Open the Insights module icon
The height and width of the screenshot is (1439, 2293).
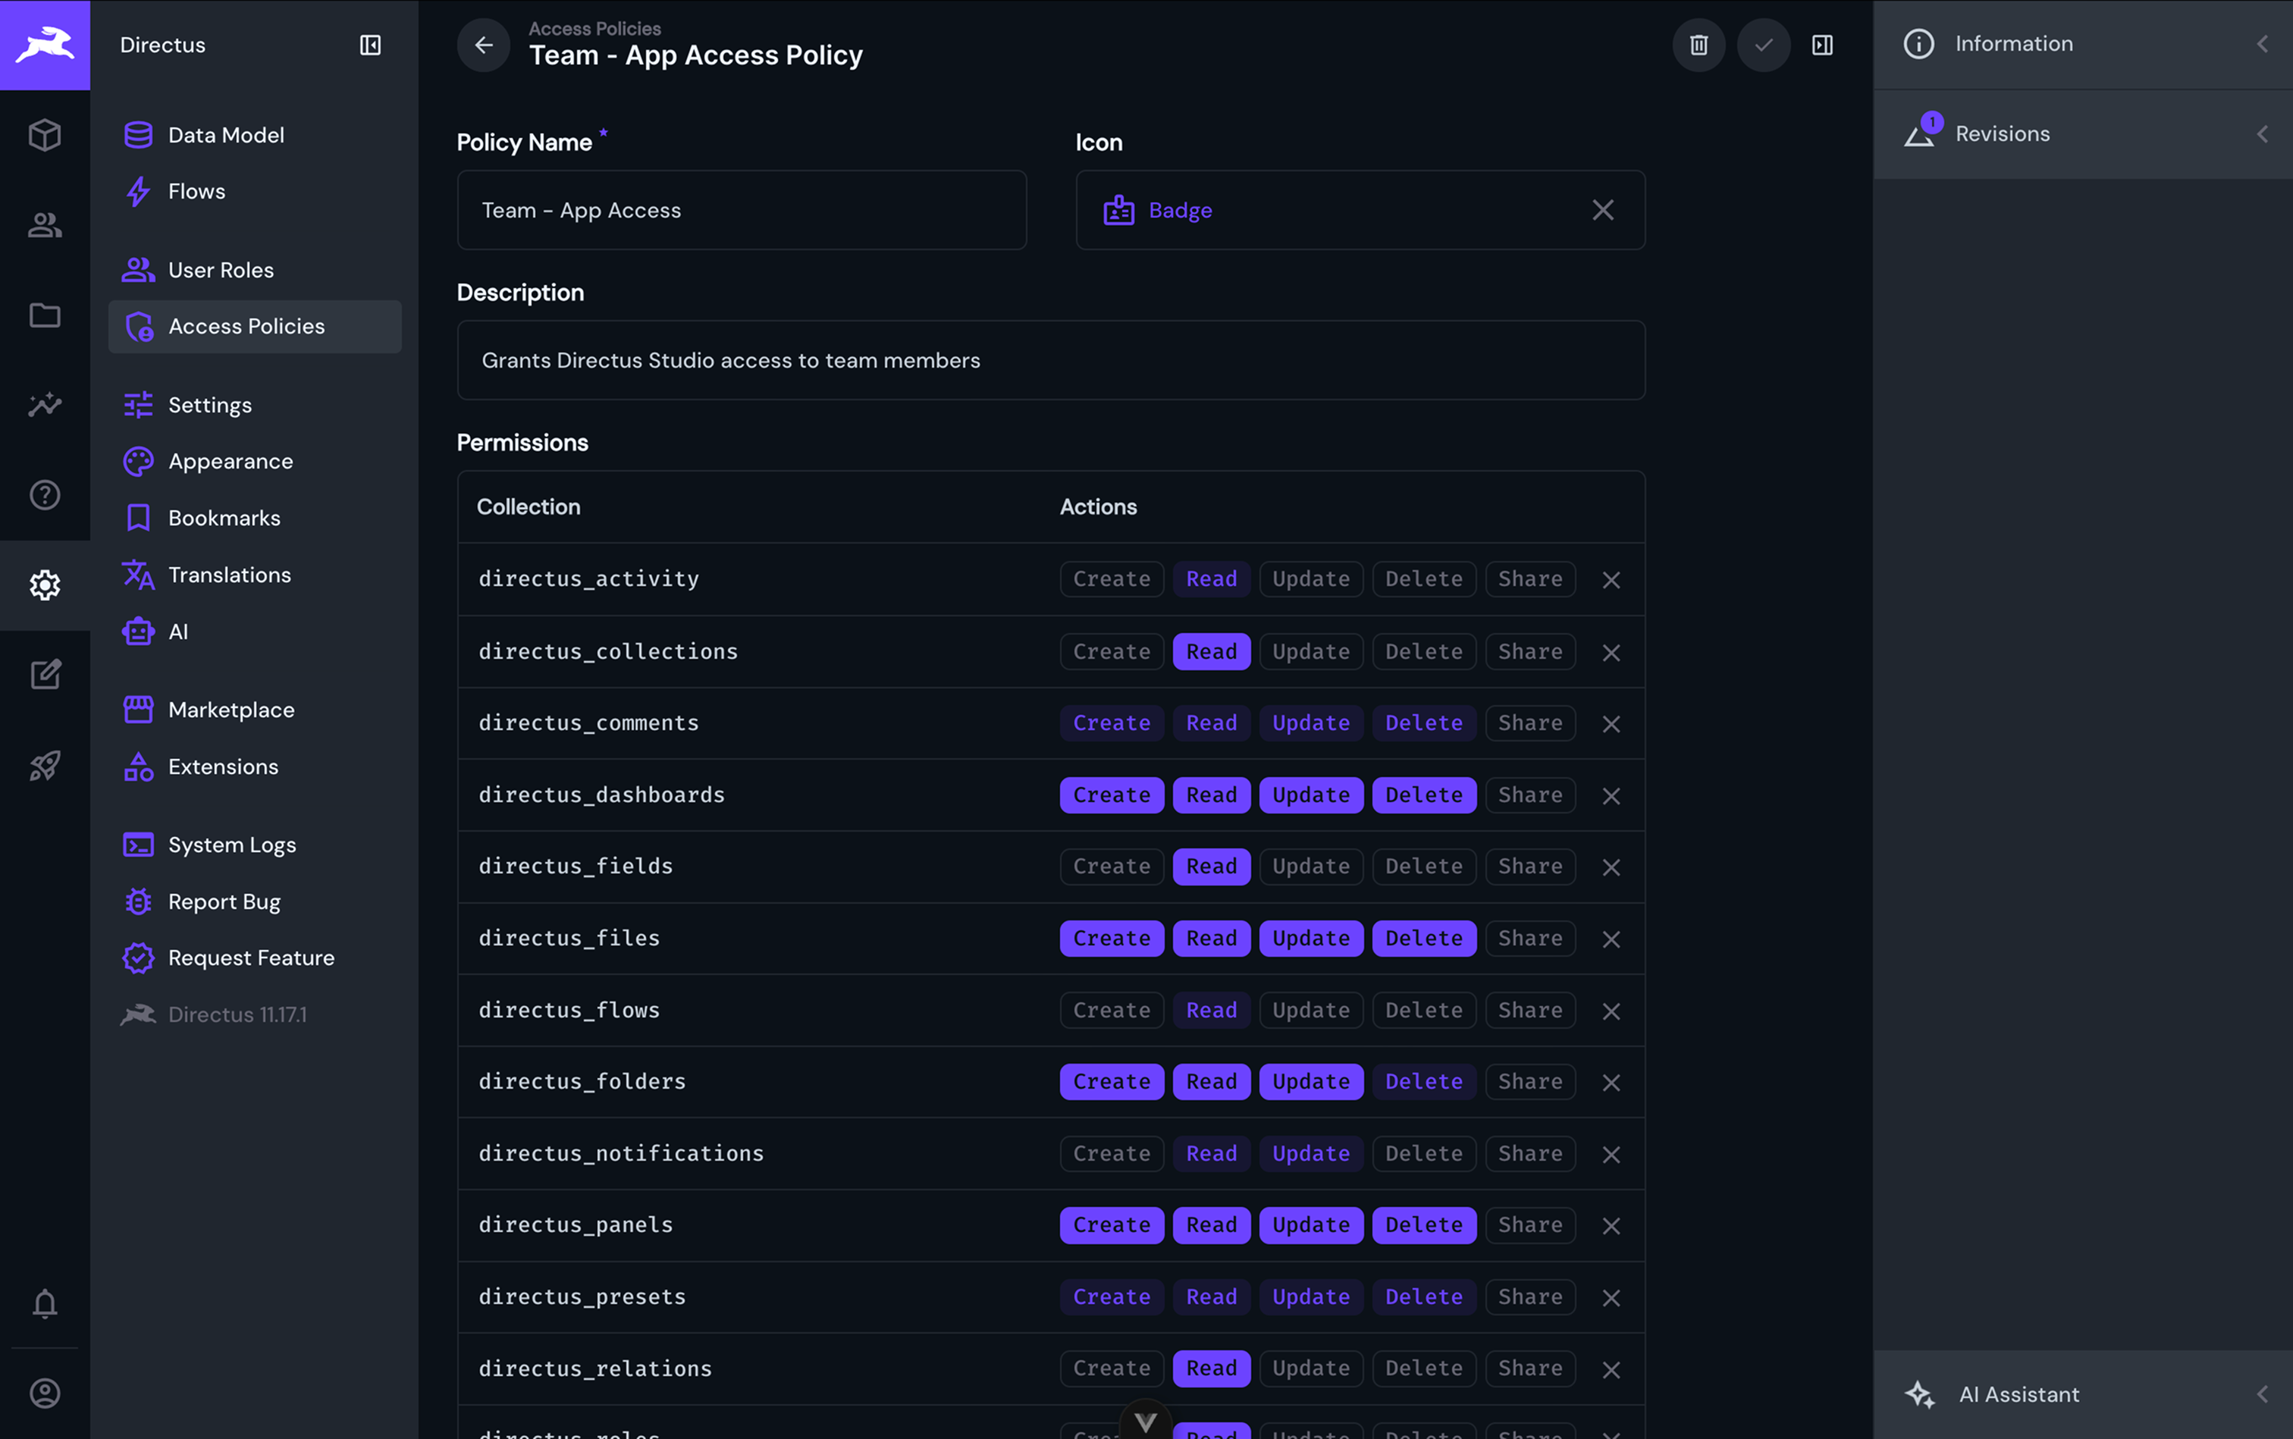pyautogui.click(x=45, y=406)
